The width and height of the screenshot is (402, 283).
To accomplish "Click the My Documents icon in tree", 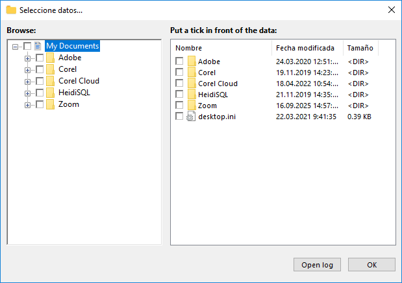I will [x=38, y=47].
